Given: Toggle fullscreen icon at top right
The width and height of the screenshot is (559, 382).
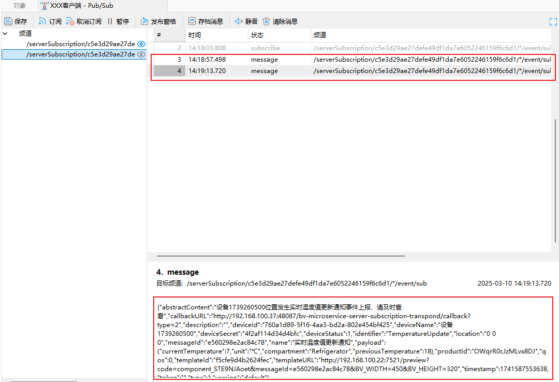Looking at the screenshot, I should [x=553, y=22].
